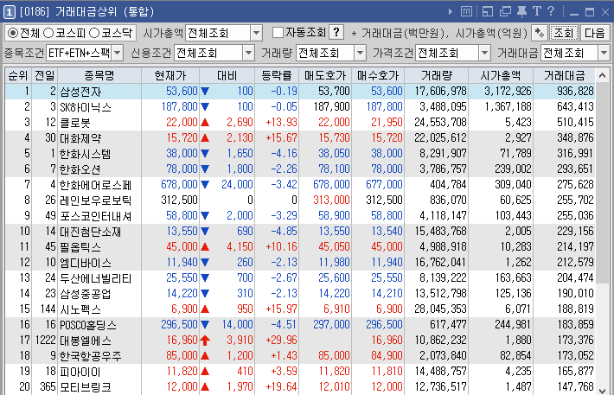This screenshot has height=395, width=614.
Task: Open the 종목조건 ETF+ETN+스팩 dropdown
Action: (117, 53)
